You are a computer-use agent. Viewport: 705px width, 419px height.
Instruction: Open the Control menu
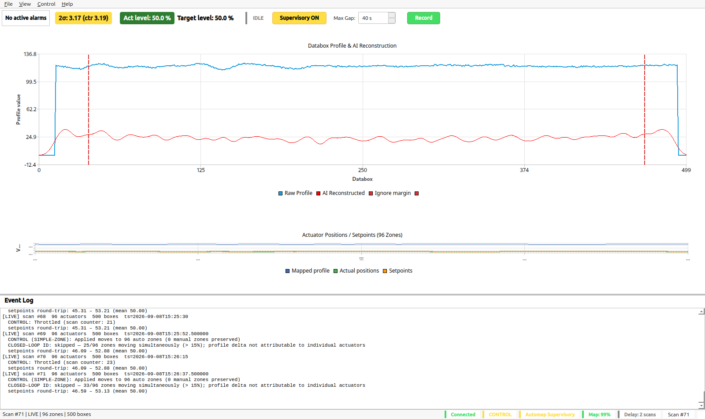pos(46,4)
